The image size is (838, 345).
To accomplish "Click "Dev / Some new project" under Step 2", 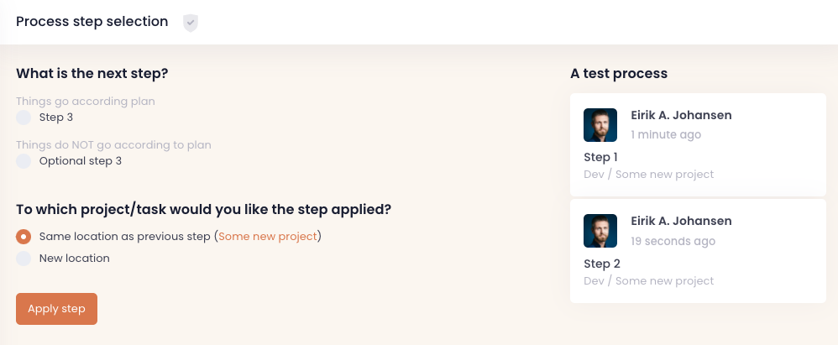I will click(x=648, y=281).
